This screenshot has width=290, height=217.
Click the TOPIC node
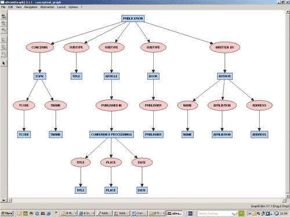pos(39,76)
